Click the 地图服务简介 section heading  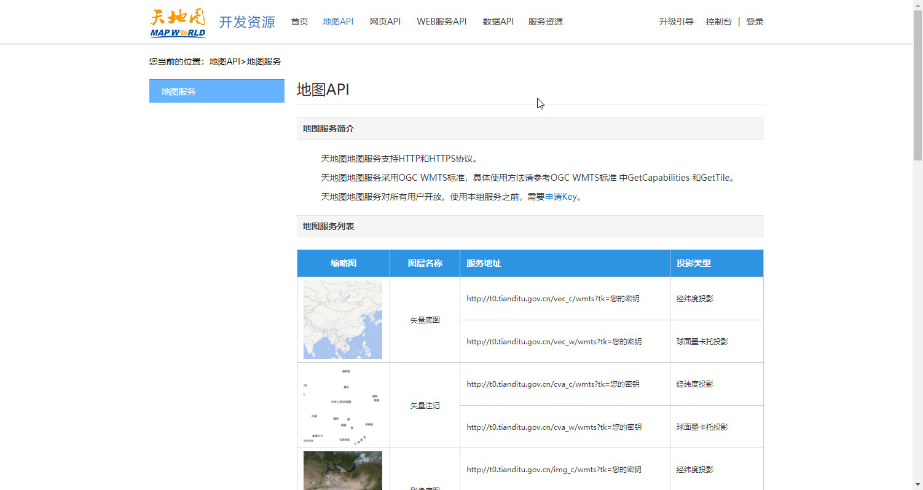328,129
